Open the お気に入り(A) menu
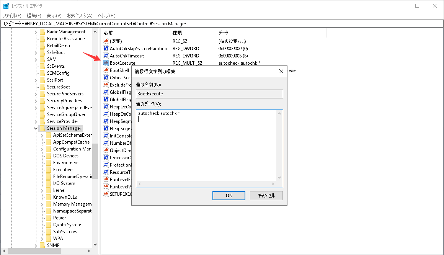The height and width of the screenshot is (255, 444). 80,16
